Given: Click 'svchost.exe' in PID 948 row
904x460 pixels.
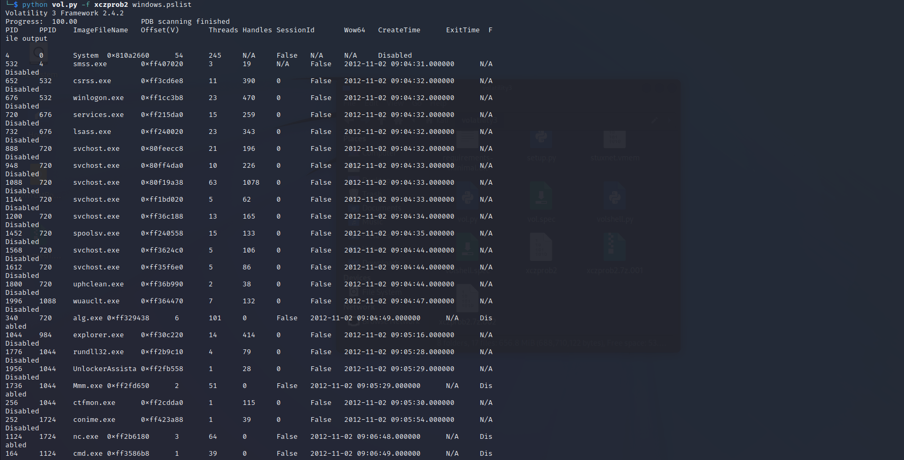Looking at the screenshot, I should (x=96, y=166).
